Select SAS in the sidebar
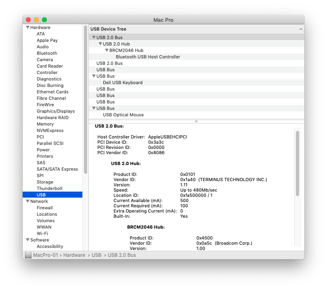 (x=41, y=163)
